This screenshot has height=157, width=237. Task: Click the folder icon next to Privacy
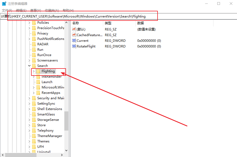point(34,33)
